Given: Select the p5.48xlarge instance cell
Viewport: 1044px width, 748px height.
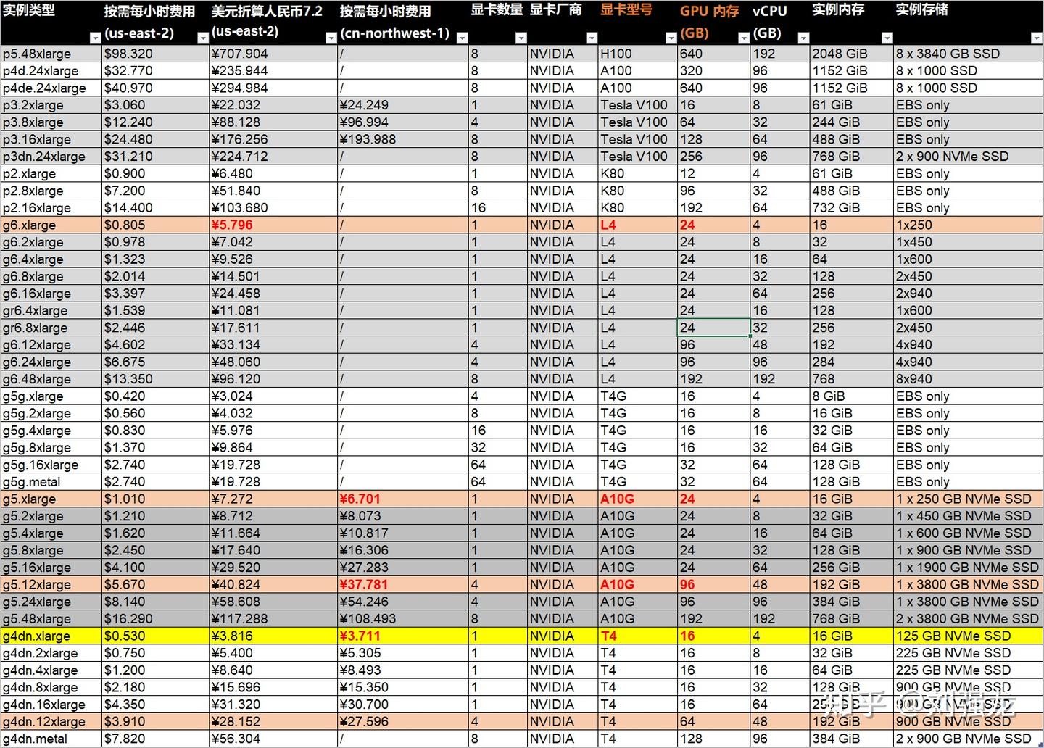Looking at the screenshot, I should point(51,54).
